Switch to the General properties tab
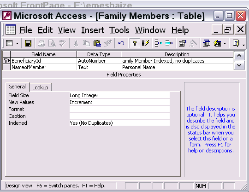 (17, 87)
